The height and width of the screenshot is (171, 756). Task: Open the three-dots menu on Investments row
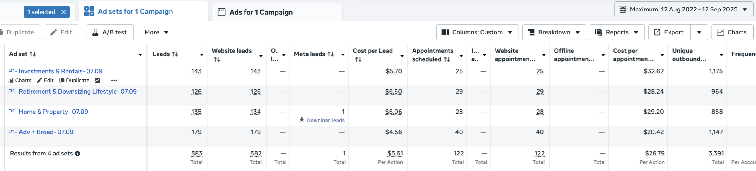pos(114,80)
